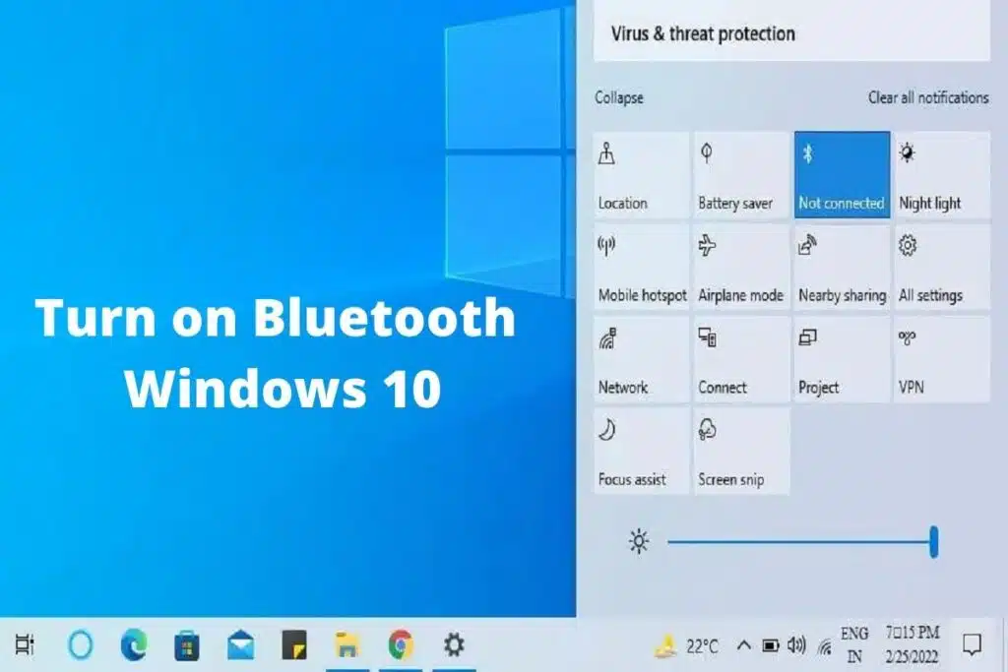Enable Airplane mode
The height and width of the screenshot is (672, 1008).
click(x=741, y=267)
